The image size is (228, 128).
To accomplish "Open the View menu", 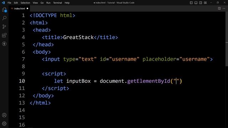I will tap(35, 3).
